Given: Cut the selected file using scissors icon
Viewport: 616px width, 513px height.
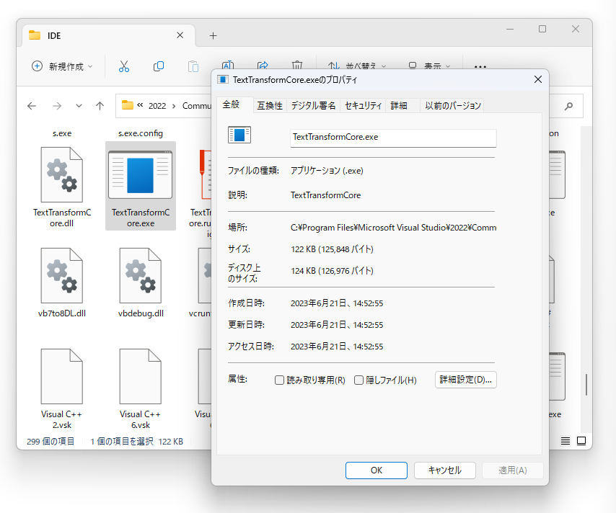Looking at the screenshot, I should (123, 66).
